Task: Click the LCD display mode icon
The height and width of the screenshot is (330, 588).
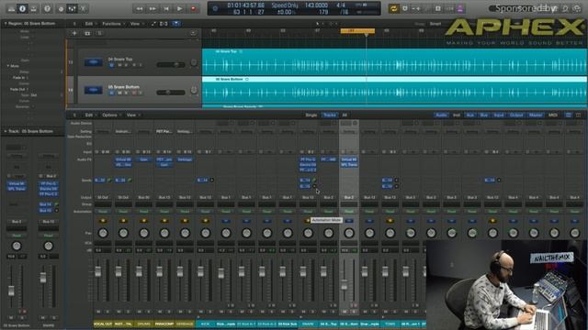Action: click(x=215, y=8)
